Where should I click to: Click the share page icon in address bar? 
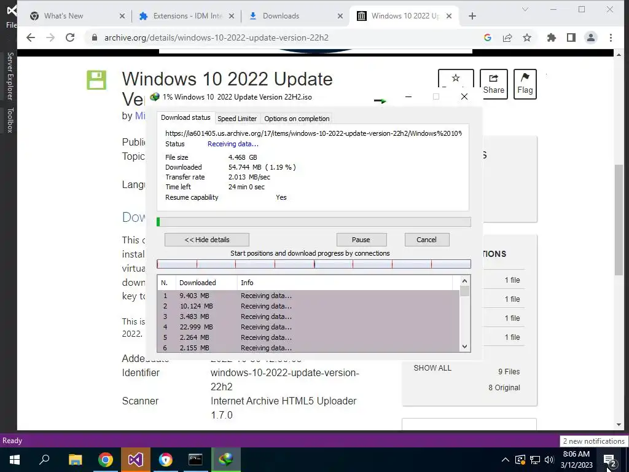click(x=507, y=37)
